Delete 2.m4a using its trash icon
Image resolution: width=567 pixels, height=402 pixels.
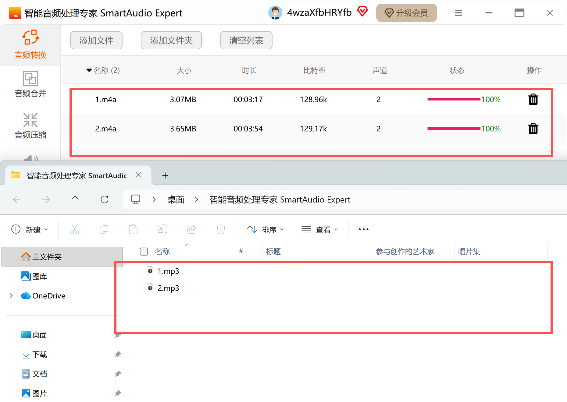(533, 129)
